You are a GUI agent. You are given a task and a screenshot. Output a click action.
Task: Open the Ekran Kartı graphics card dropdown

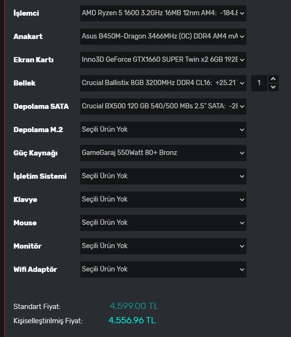(163, 60)
